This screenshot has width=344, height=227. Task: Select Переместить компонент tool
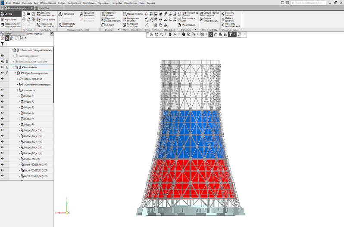68,25
